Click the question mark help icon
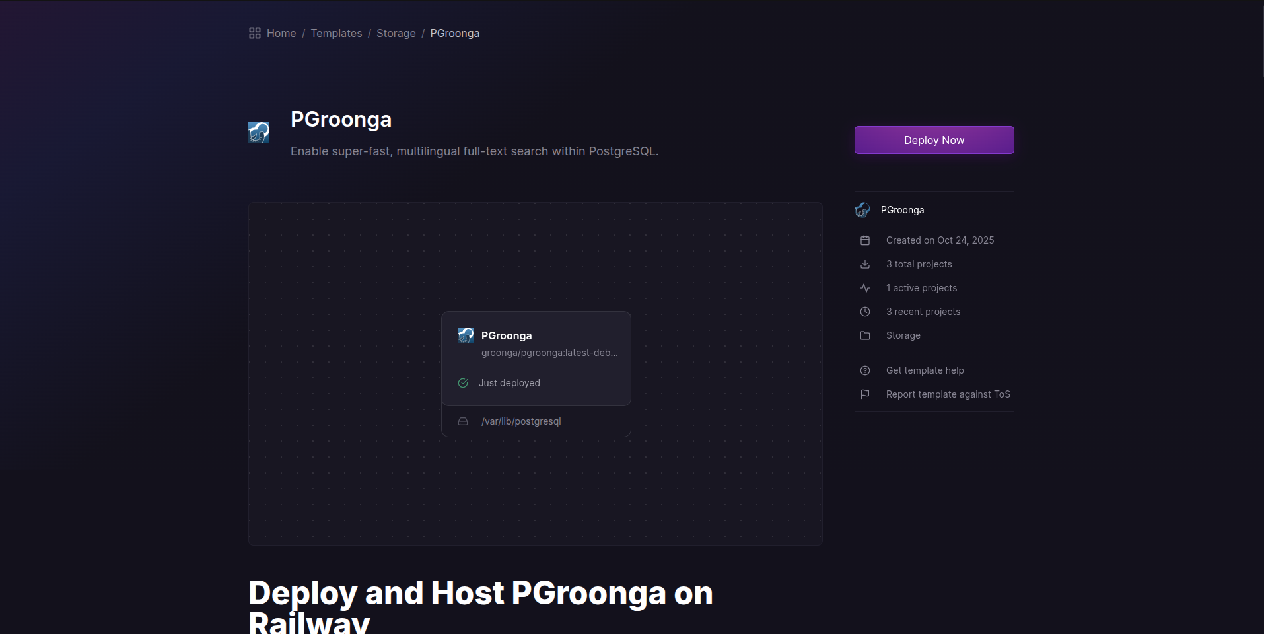The height and width of the screenshot is (634, 1264). click(x=865, y=370)
